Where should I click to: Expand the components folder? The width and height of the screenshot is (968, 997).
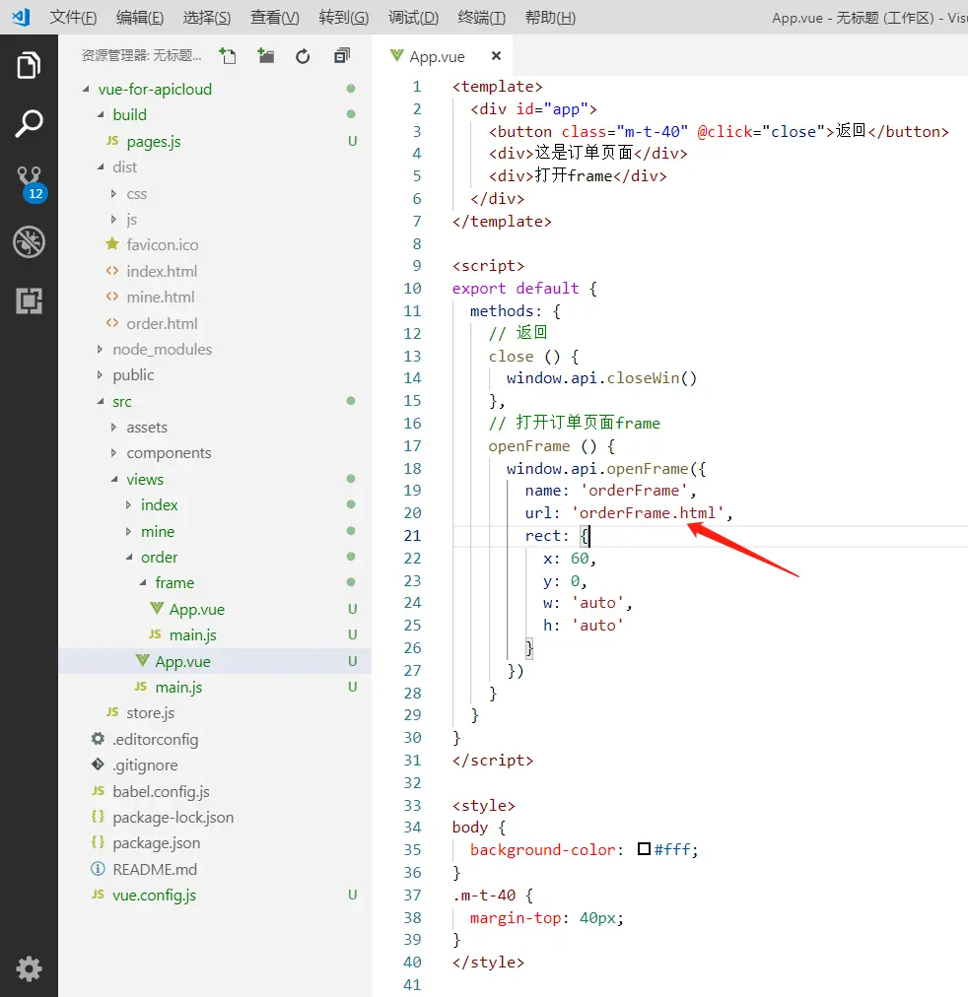click(x=113, y=453)
